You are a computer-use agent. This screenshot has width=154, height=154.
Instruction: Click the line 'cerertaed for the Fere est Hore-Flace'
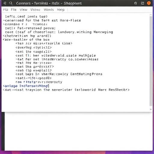tap(42, 20)
